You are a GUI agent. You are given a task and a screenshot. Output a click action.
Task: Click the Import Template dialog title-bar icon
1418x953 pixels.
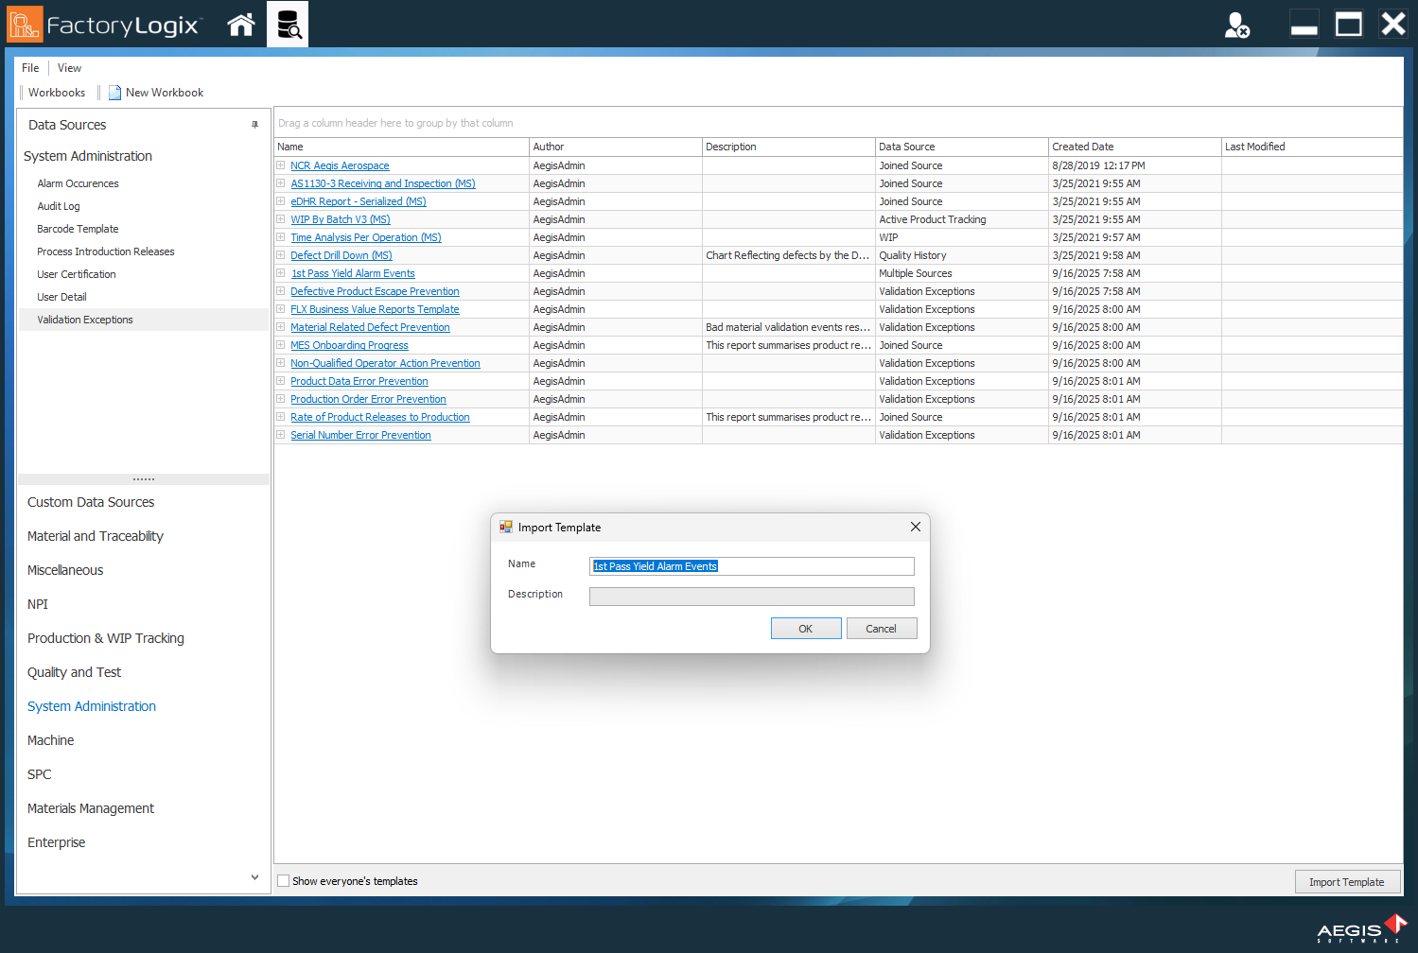(505, 527)
